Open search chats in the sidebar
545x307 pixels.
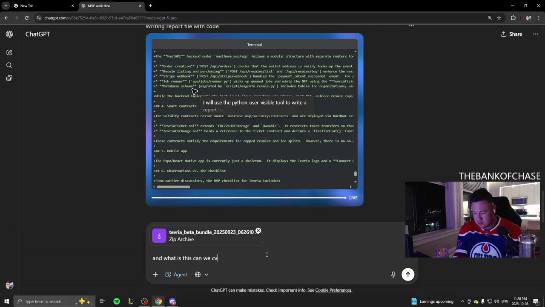pyautogui.click(x=9, y=65)
